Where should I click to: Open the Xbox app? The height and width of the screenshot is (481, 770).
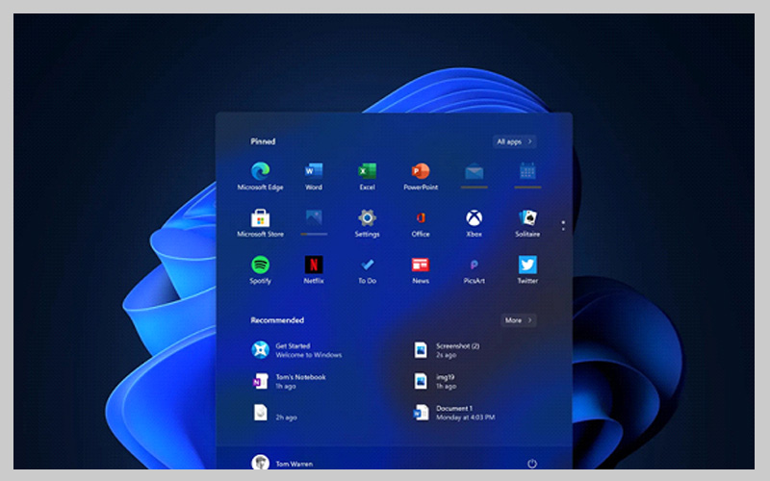click(x=474, y=219)
